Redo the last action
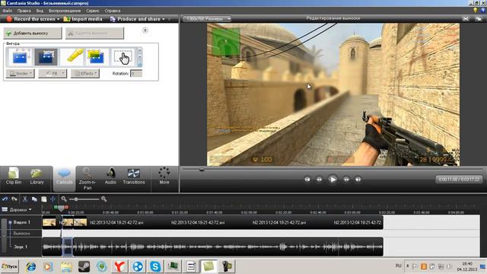Image resolution: width=487 pixels, height=274 pixels. point(14,199)
